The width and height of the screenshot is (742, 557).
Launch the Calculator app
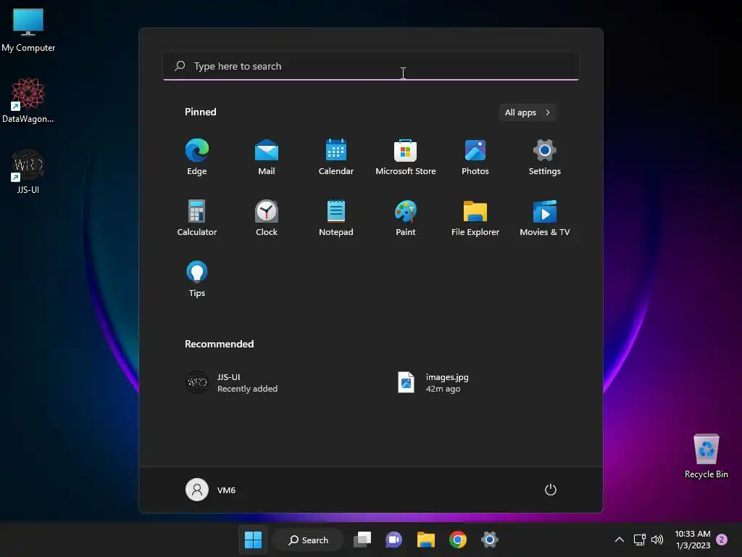tap(197, 218)
